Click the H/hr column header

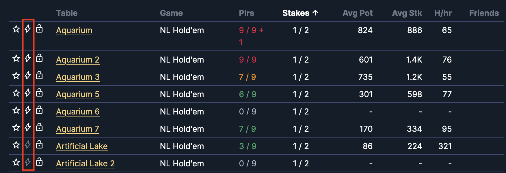[x=443, y=13]
